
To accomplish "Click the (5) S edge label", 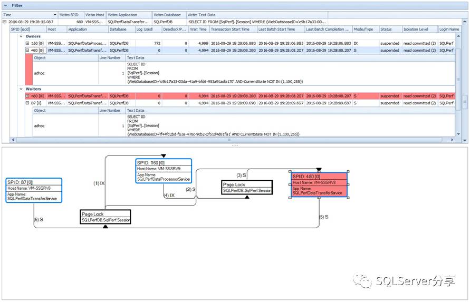I will pos(323,217).
